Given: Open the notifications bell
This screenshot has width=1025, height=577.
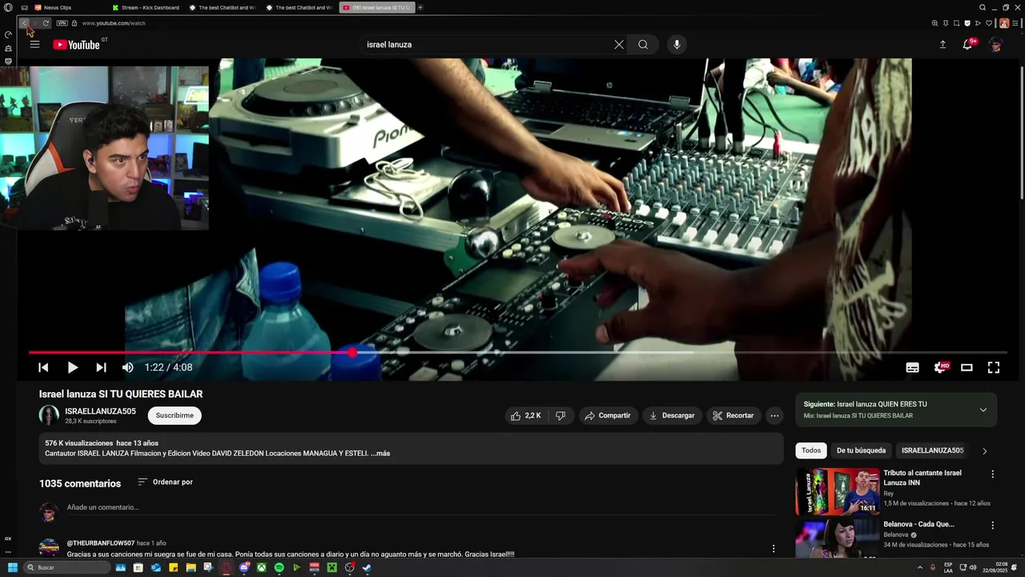Looking at the screenshot, I should pyautogui.click(x=968, y=44).
